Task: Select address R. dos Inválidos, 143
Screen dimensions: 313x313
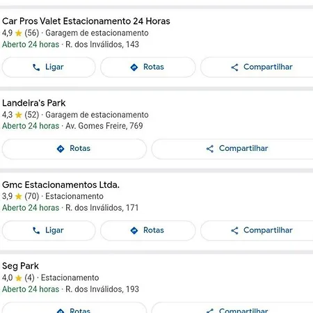Action: click(x=102, y=45)
